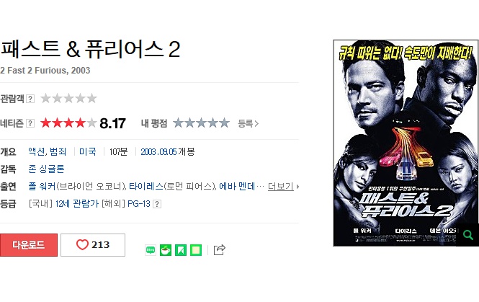Open the 액션 genre link
Viewport: 479px width, 302px height.
pos(37,151)
